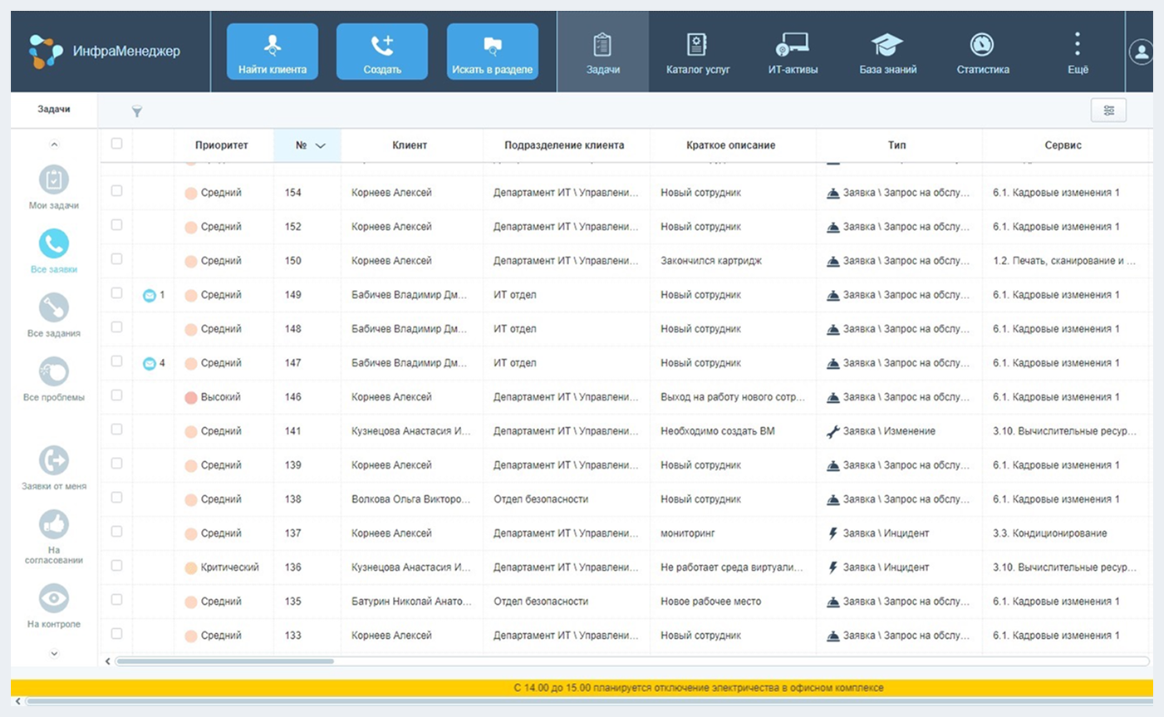Open the table column settings icon

1108,110
